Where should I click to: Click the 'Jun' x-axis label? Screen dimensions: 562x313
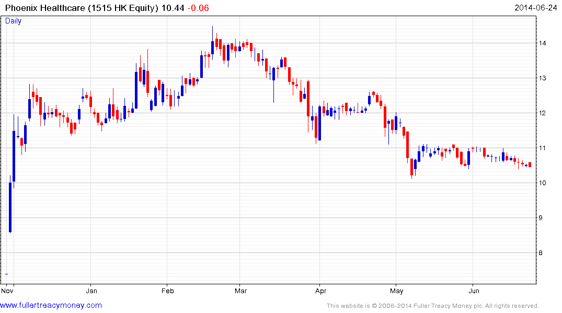(x=474, y=291)
